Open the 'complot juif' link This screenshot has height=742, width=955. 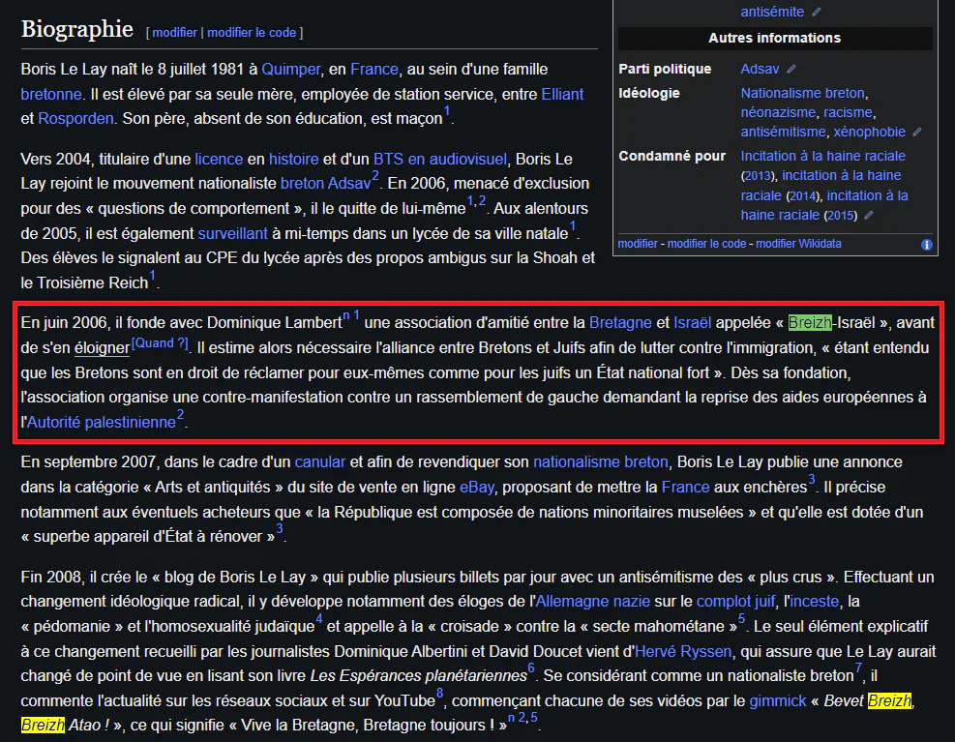(735, 602)
